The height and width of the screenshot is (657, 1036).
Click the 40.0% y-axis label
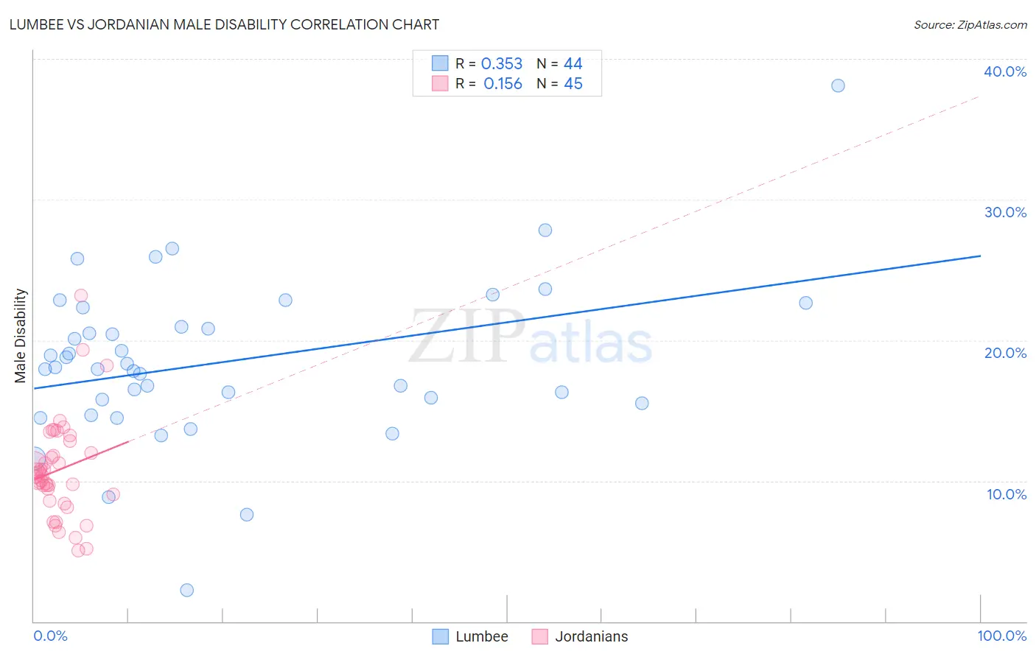1005,71
